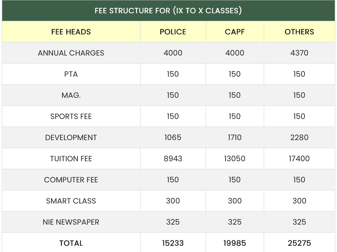This screenshot has width=337, height=252.
Task: Select the CAPF column header
Action: [235, 32]
